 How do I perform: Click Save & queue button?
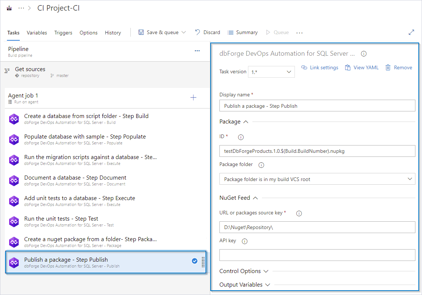point(158,32)
